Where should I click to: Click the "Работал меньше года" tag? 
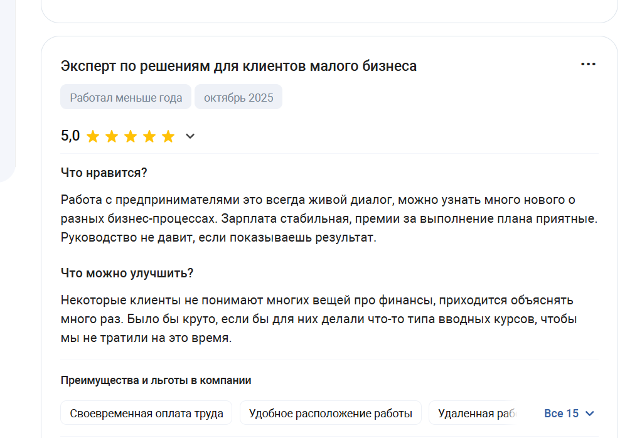(x=126, y=98)
